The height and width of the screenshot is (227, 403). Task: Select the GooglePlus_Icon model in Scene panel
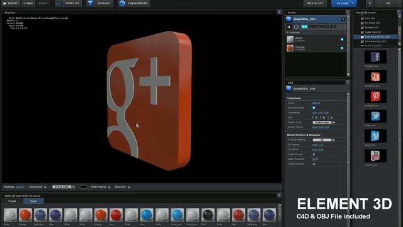click(315, 19)
